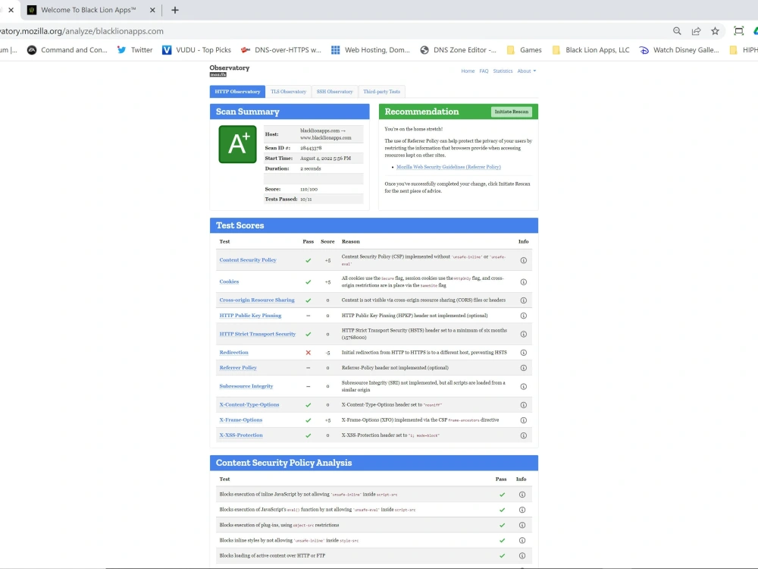Open the Cross-origin Resource Sharing link

pos(257,300)
